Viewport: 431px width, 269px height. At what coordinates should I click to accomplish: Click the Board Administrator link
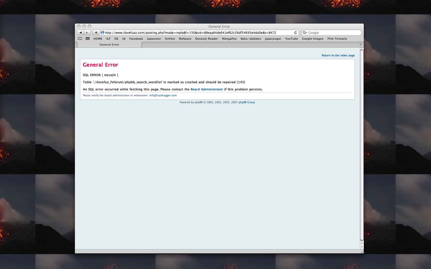point(207,89)
